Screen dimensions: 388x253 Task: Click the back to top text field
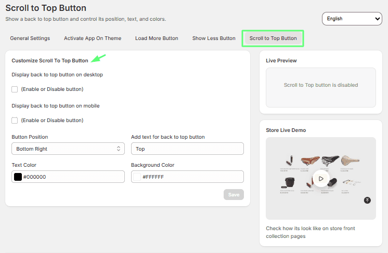[x=187, y=149]
